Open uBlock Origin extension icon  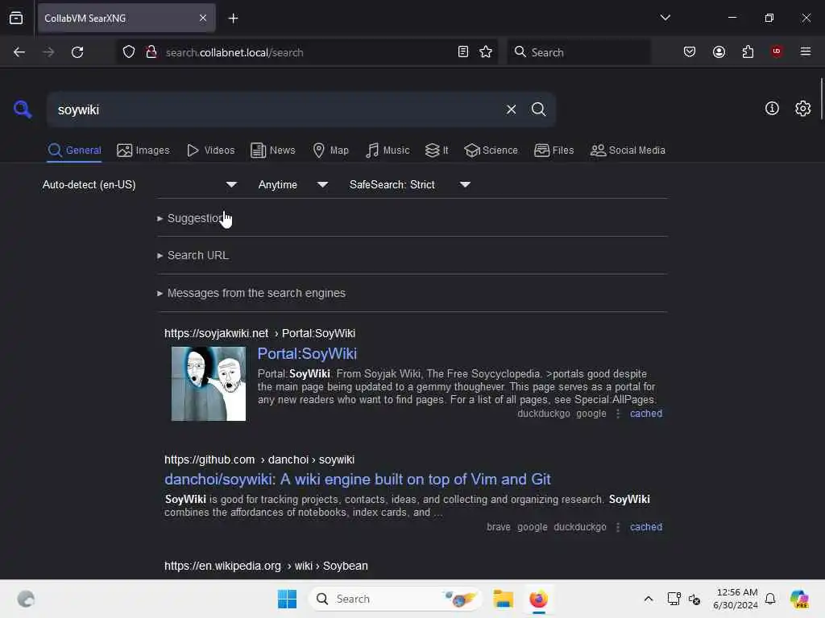776,51
